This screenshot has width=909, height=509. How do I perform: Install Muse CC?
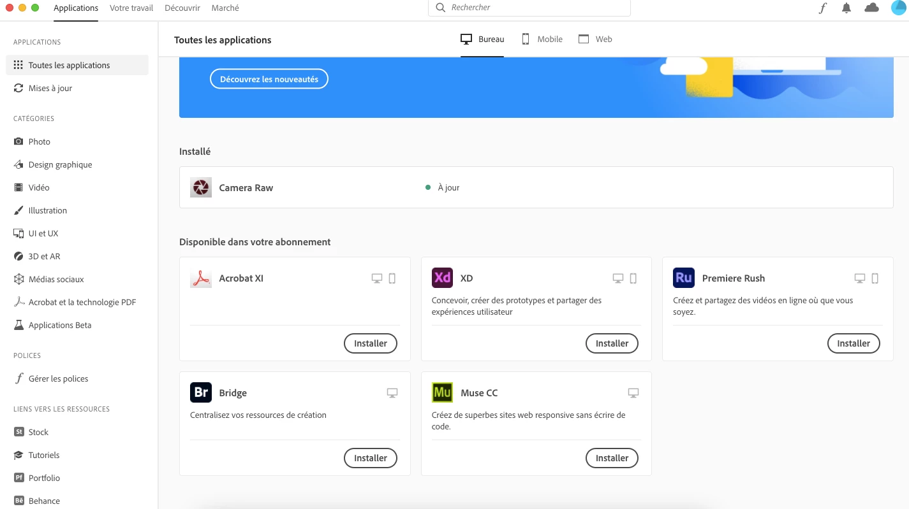612,458
